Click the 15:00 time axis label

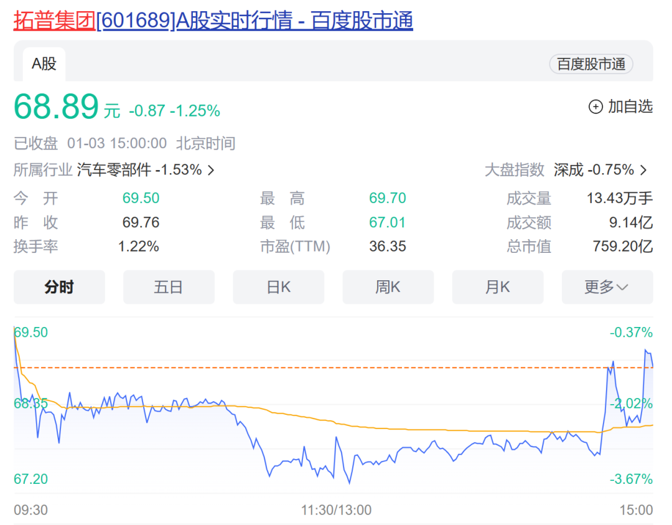[x=636, y=510]
